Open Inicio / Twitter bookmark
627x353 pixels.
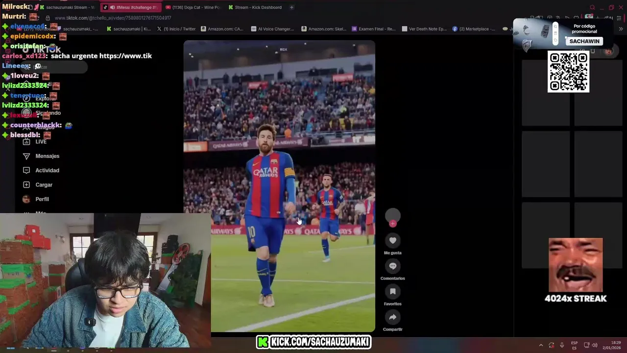pyautogui.click(x=176, y=29)
